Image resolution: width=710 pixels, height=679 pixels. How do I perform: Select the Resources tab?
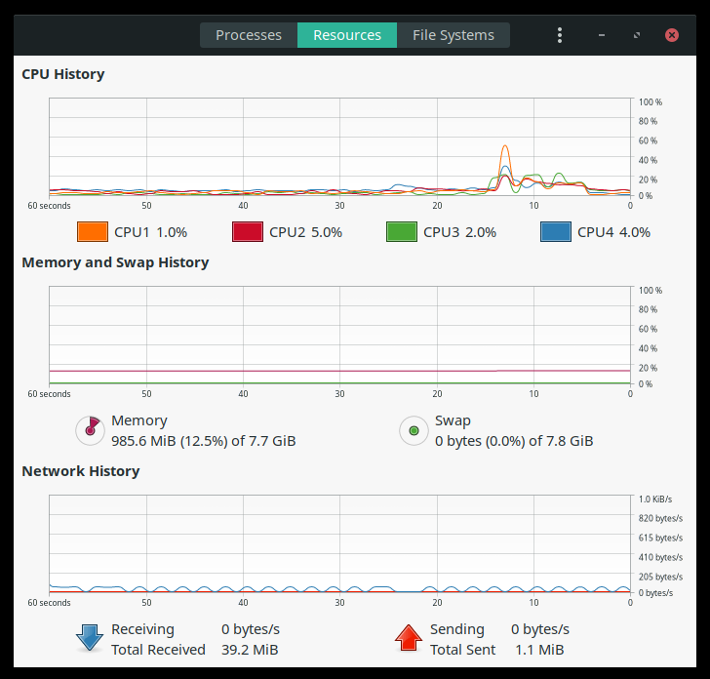coord(347,35)
